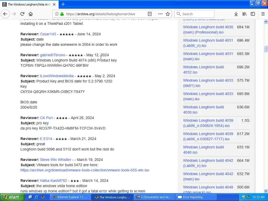Switch to Internet Explorer 7 taskbar button
This screenshot has width=268, height=201.
pos(70,197)
